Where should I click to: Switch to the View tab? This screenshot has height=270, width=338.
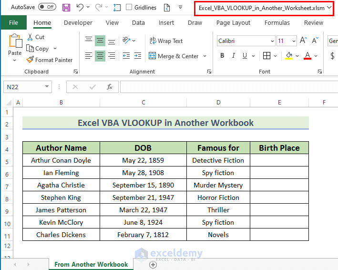tap(112, 22)
